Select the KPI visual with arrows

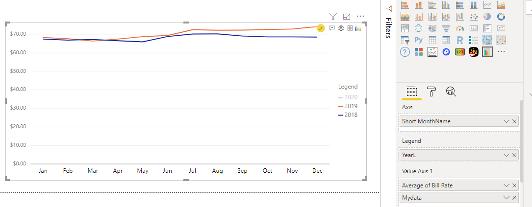pyautogui.click(x=501, y=28)
